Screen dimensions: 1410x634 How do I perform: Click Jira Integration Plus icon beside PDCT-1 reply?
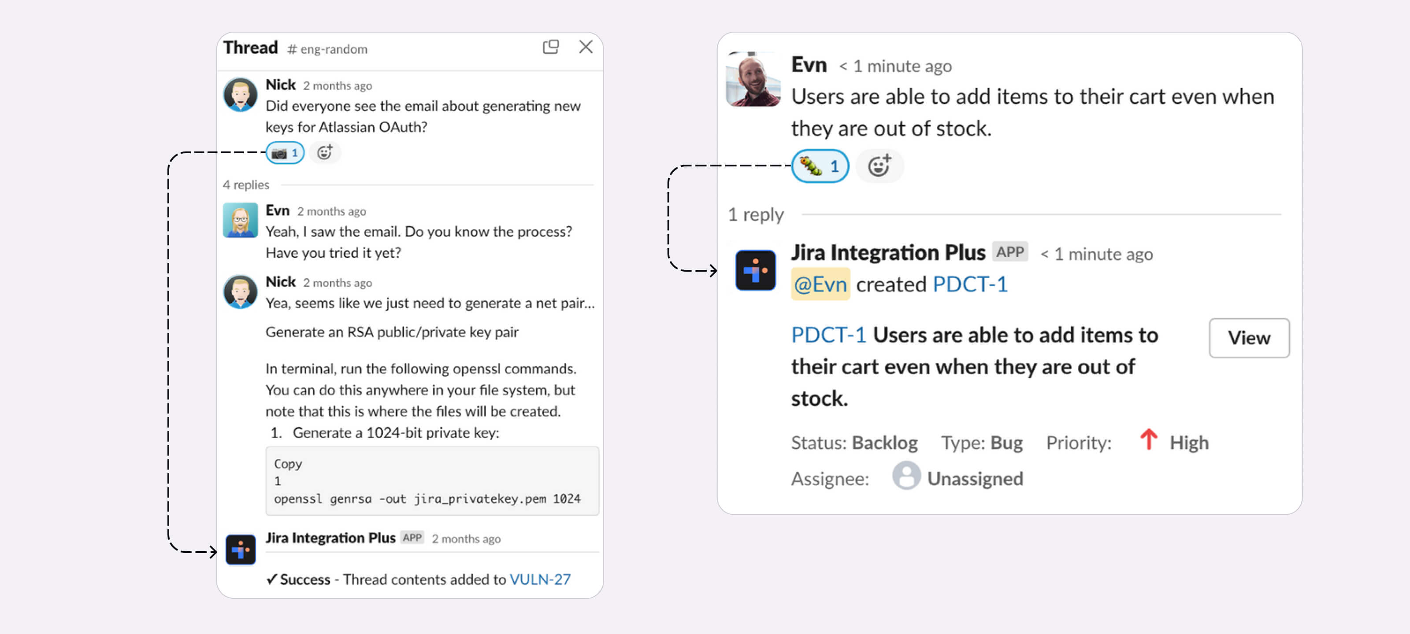[x=755, y=270]
